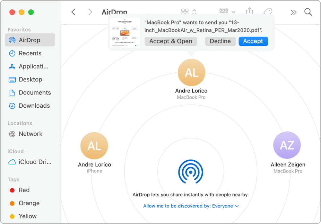Image resolution: width=321 pixels, height=224 pixels.
Task: Click Accept to receive the PDF
Action: point(253,41)
